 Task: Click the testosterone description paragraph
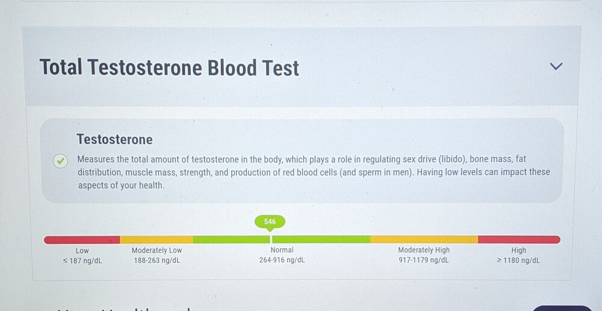[314, 172]
